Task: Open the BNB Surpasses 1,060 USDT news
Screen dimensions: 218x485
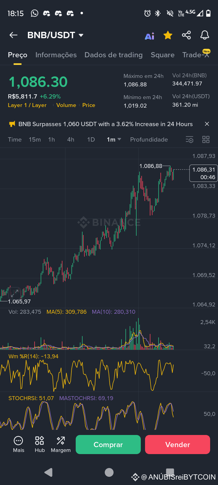Action: coord(105,124)
